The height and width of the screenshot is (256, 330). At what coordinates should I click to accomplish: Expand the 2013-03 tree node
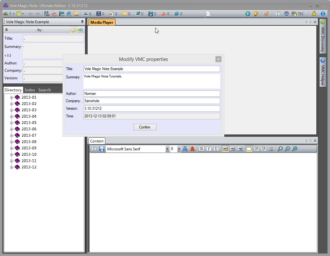point(11,110)
